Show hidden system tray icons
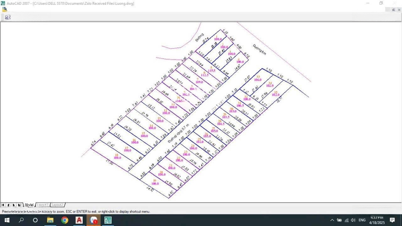Viewport: 402px width, 226px height. 332,220
